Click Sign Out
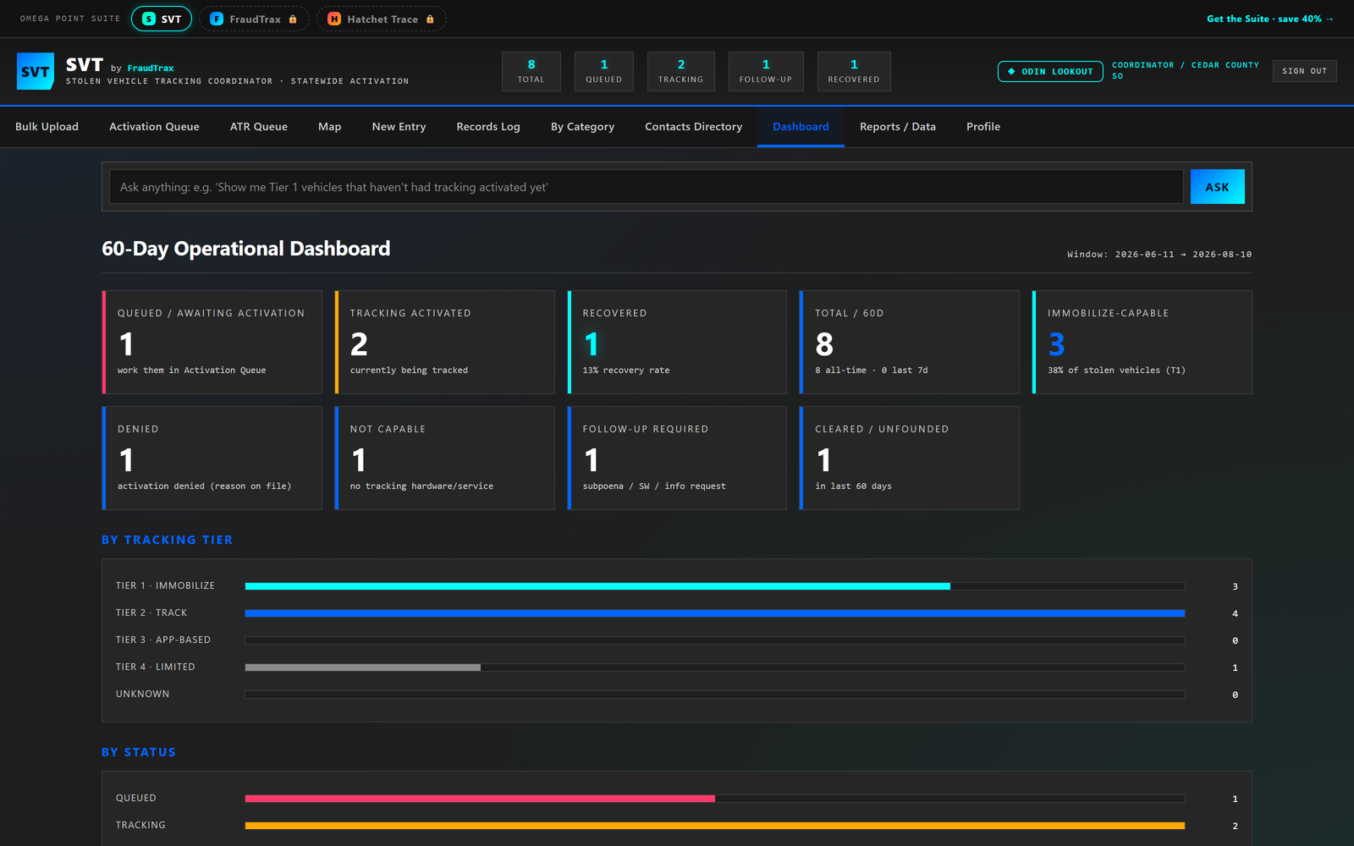 1304,71
